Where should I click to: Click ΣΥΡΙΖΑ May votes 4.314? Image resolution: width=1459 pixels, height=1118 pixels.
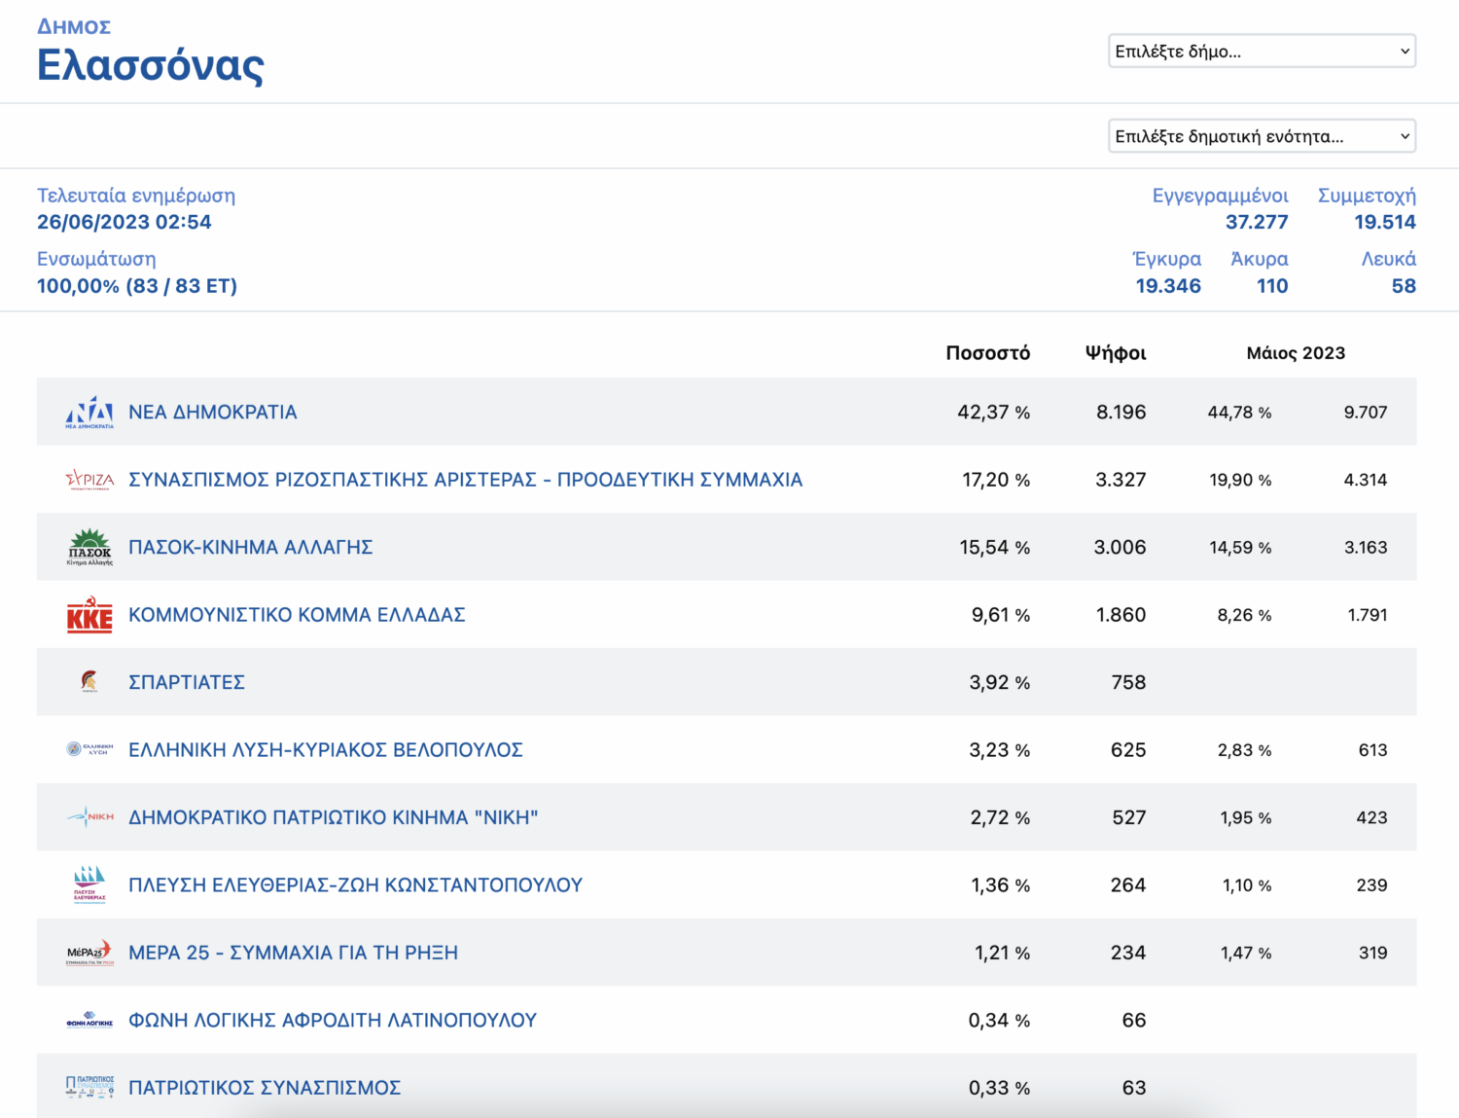tap(1366, 480)
